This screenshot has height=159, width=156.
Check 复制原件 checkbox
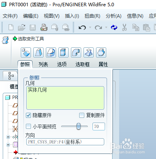point(82,116)
